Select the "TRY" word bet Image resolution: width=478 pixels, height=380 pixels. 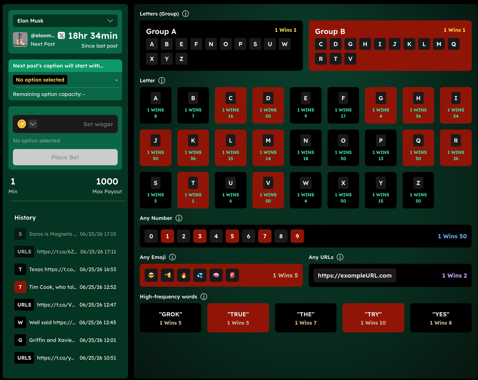(x=374, y=318)
